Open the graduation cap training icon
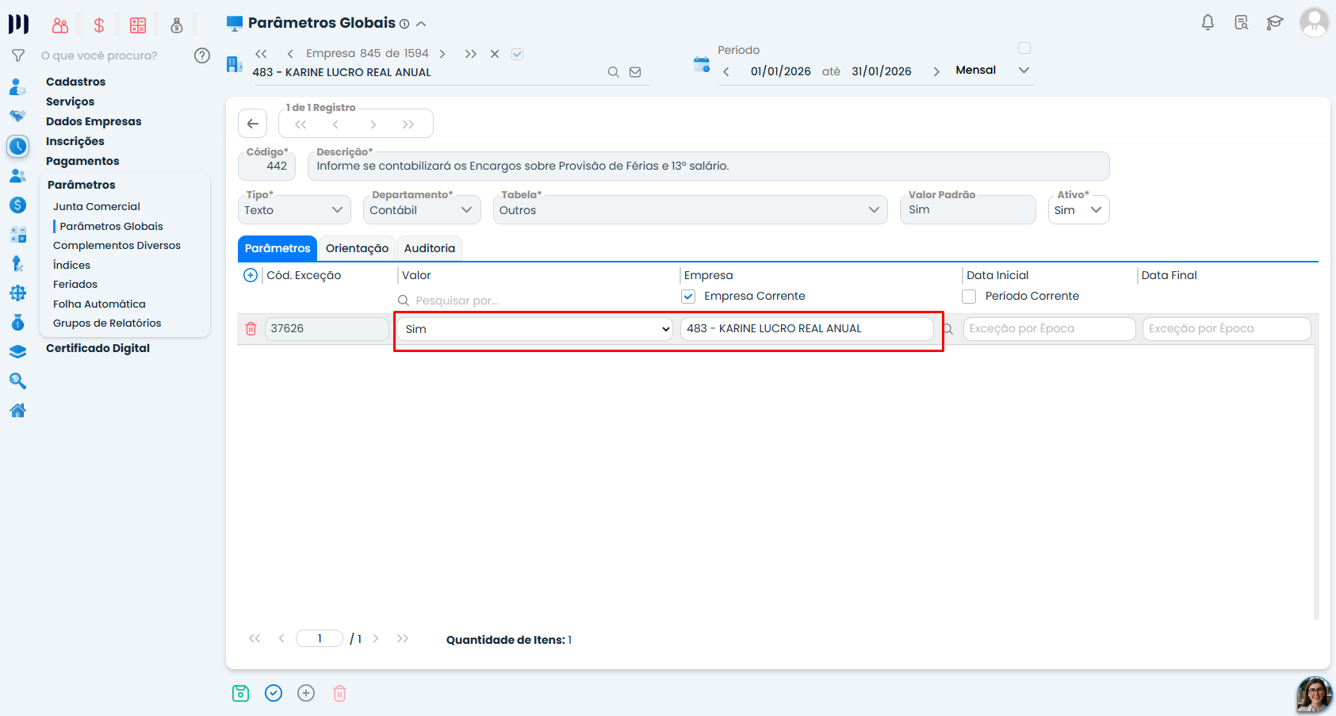The height and width of the screenshot is (716, 1336). pyautogui.click(x=1274, y=22)
